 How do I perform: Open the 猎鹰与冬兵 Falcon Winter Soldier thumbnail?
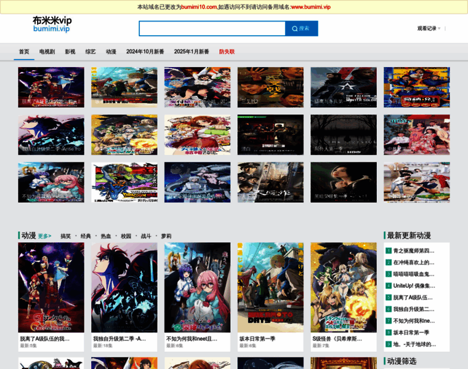coord(344,87)
